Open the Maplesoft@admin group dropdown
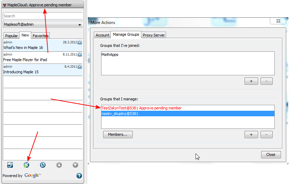Viewport: 289px width, 184px height. tap(43, 25)
